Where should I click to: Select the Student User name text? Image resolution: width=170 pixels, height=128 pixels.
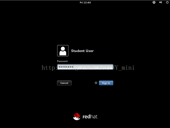click(82, 51)
